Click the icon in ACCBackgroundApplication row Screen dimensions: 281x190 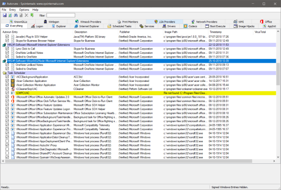coord(13,77)
